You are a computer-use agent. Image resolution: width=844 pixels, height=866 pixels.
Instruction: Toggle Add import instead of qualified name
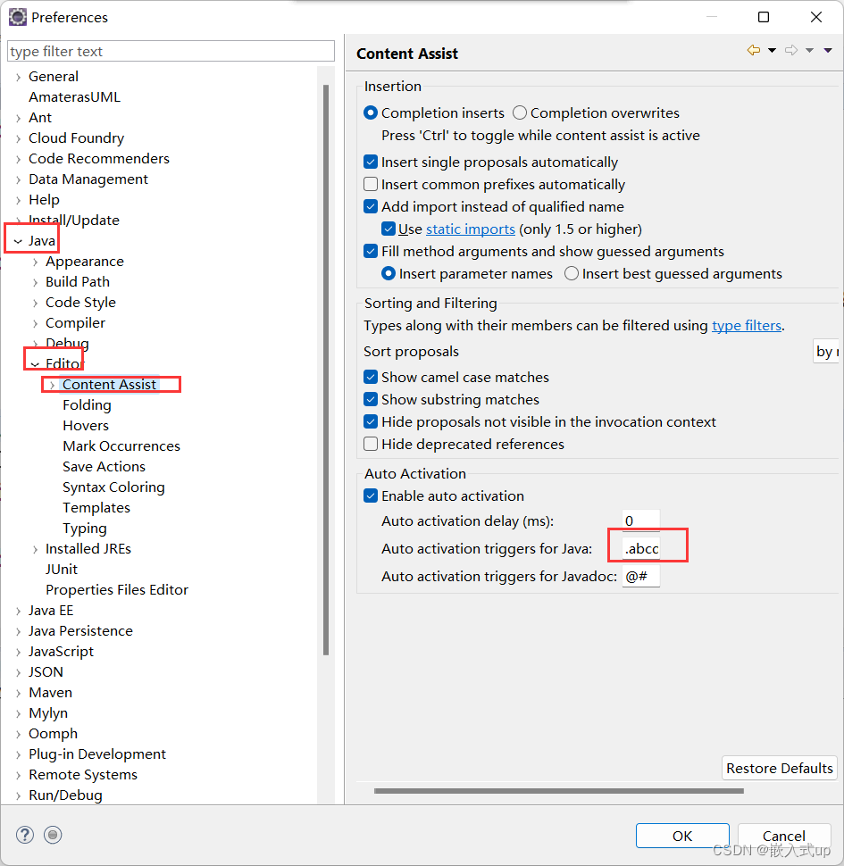[371, 206]
